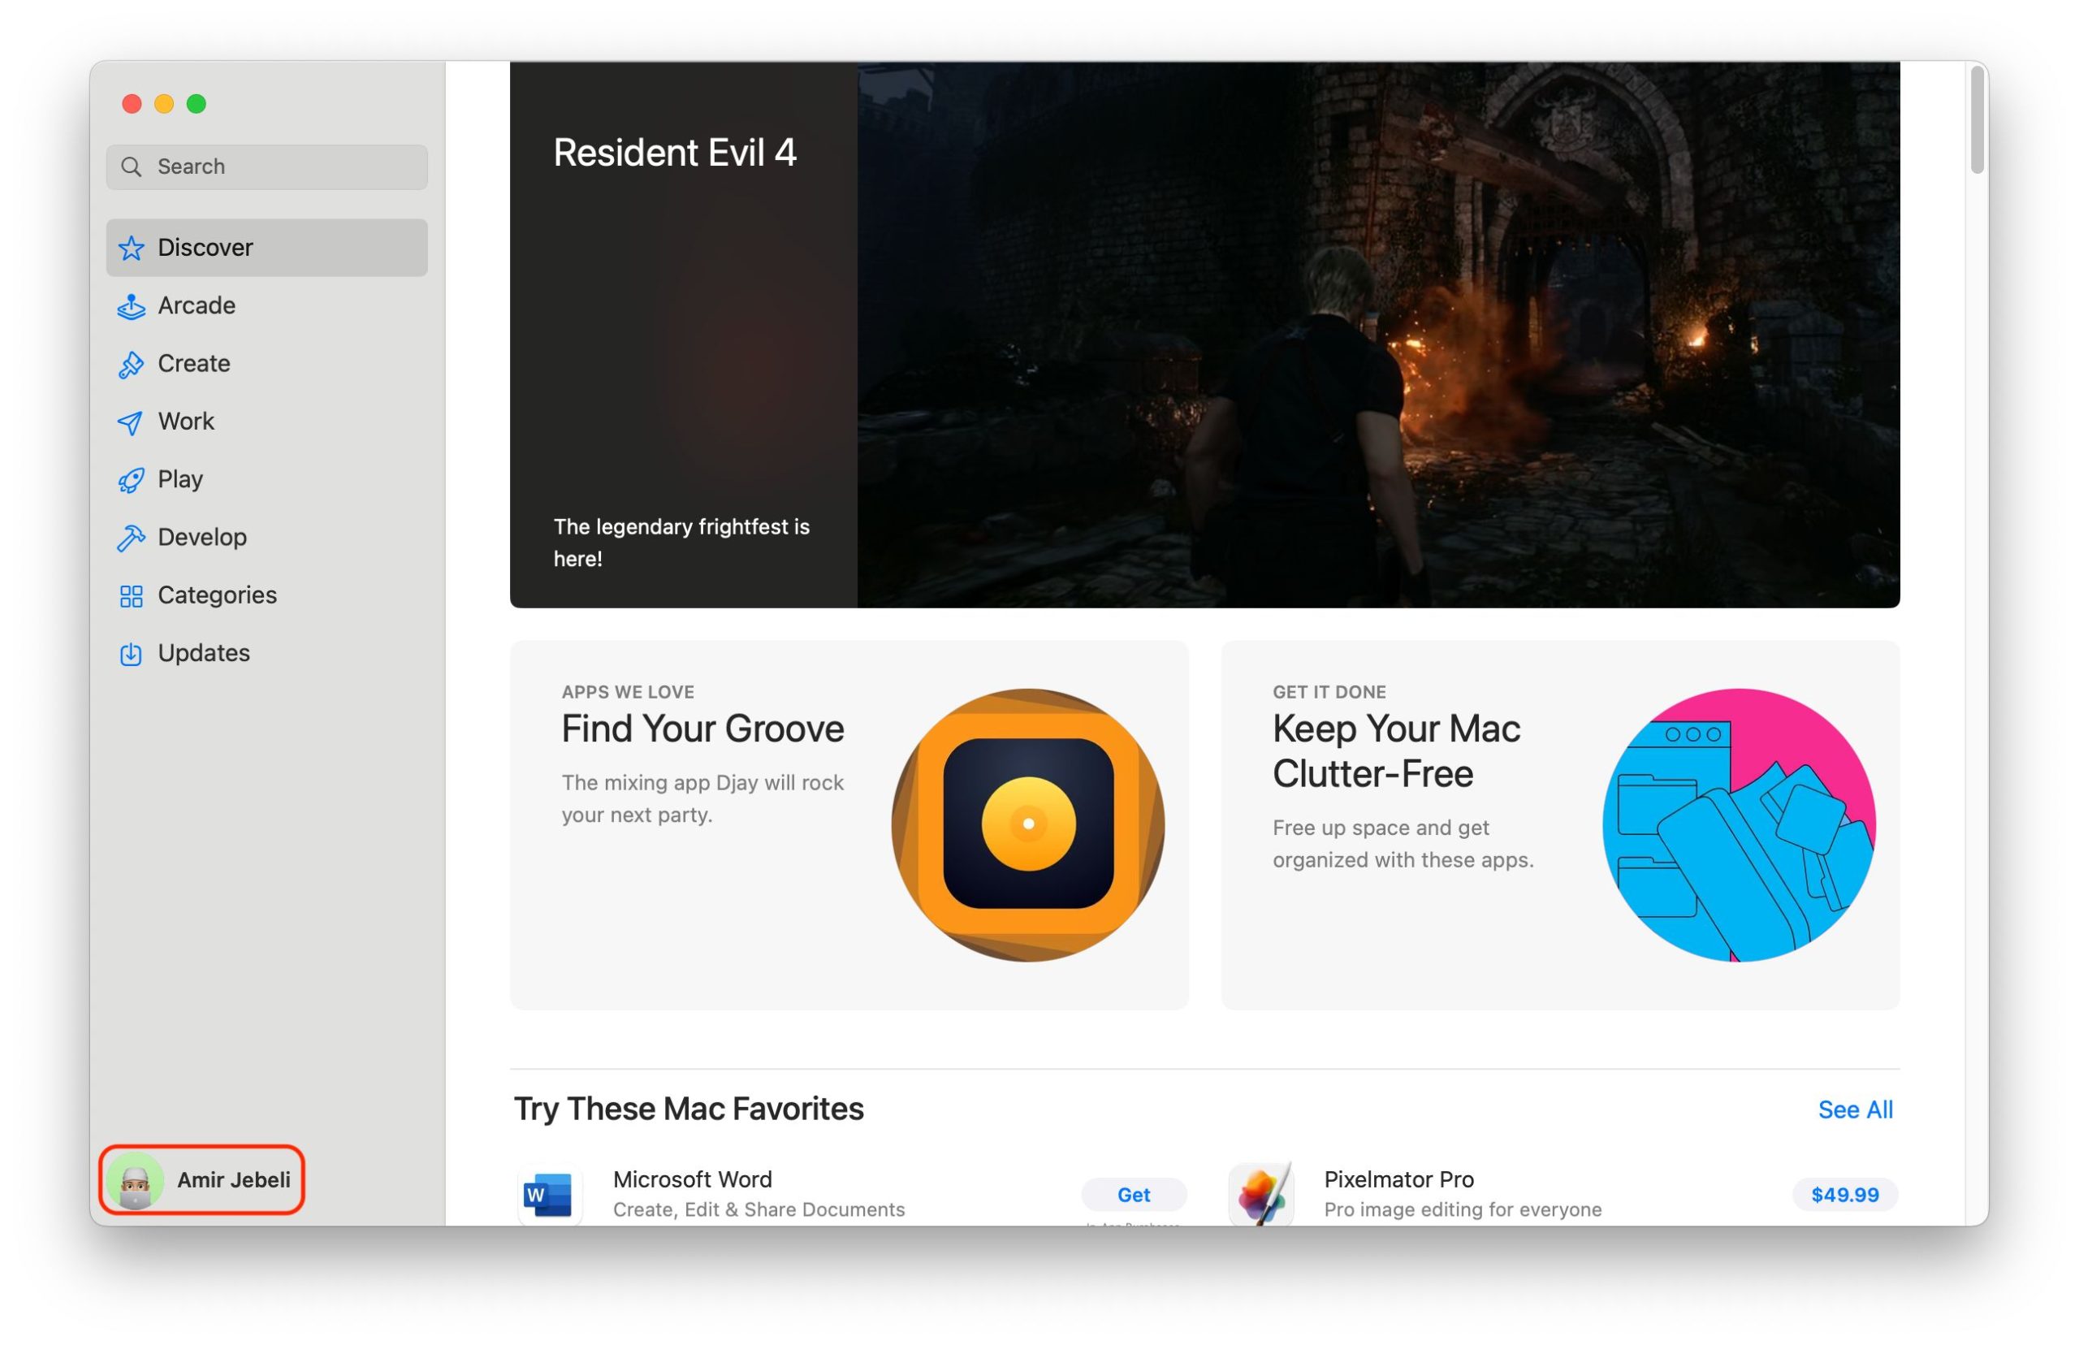Open Find Your Groove story title
The image size is (2079, 1345).
tap(702, 729)
